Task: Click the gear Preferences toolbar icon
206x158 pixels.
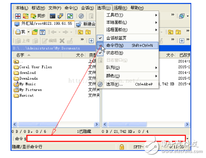Action: 81,16
